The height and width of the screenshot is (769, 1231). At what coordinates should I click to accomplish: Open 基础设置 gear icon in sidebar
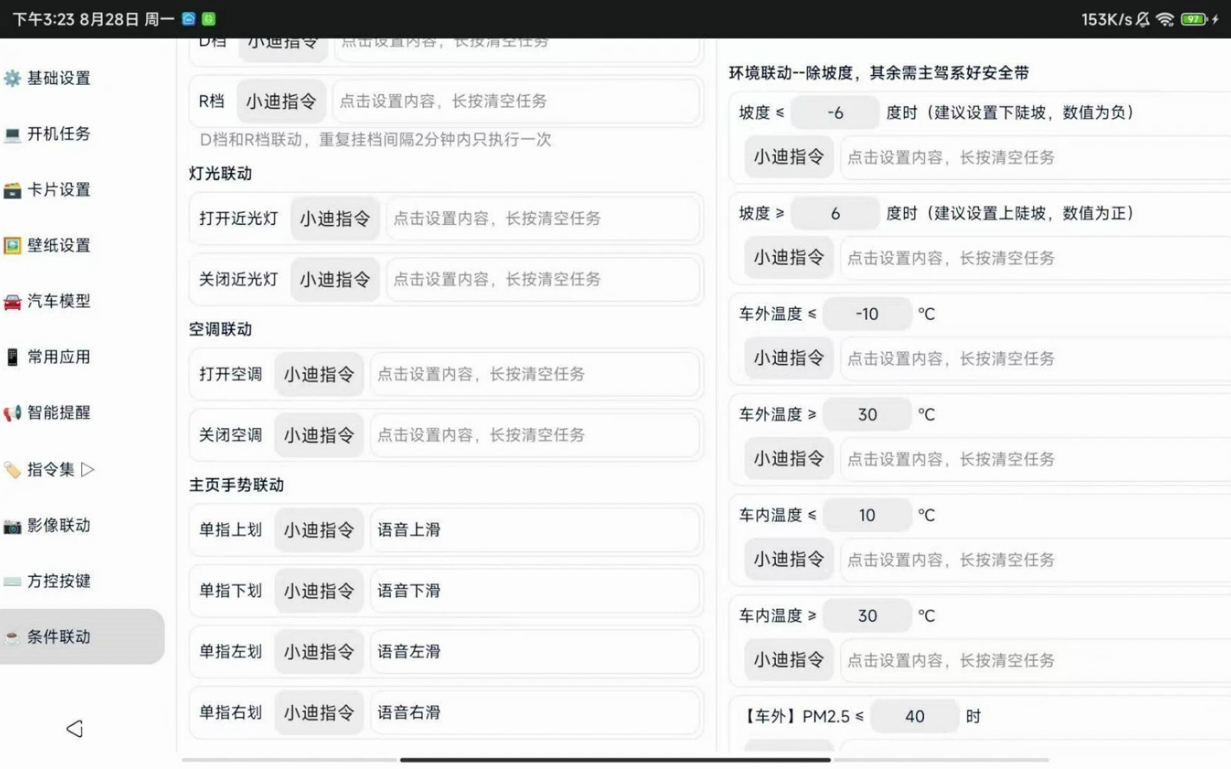click(x=12, y=78)
